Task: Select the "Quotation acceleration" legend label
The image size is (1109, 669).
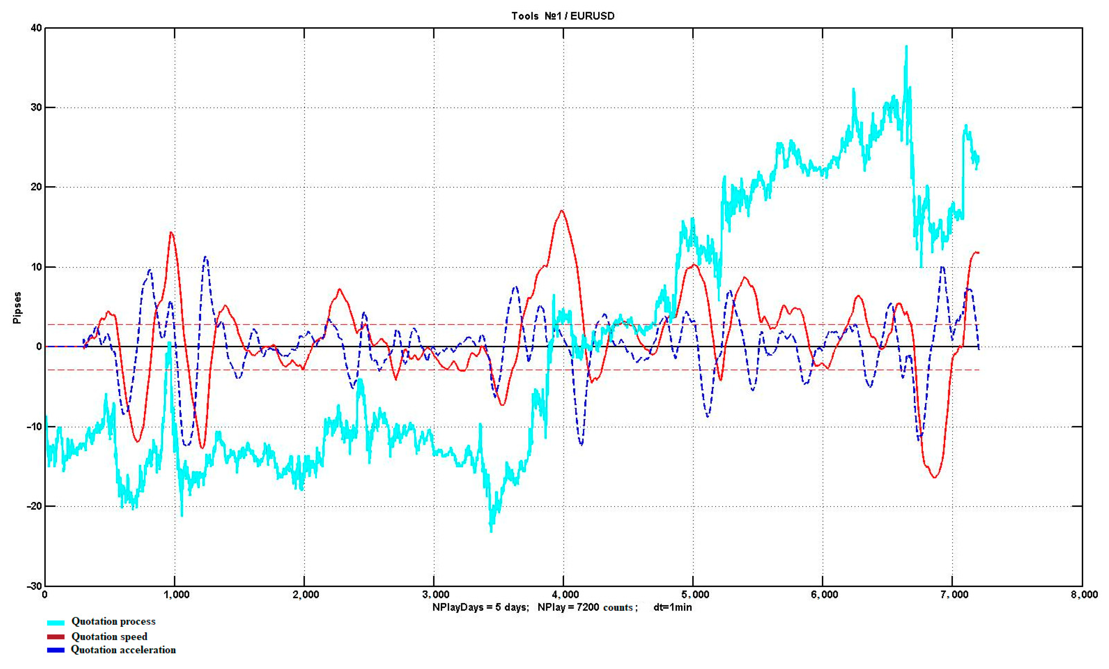Action: (123, 650)
